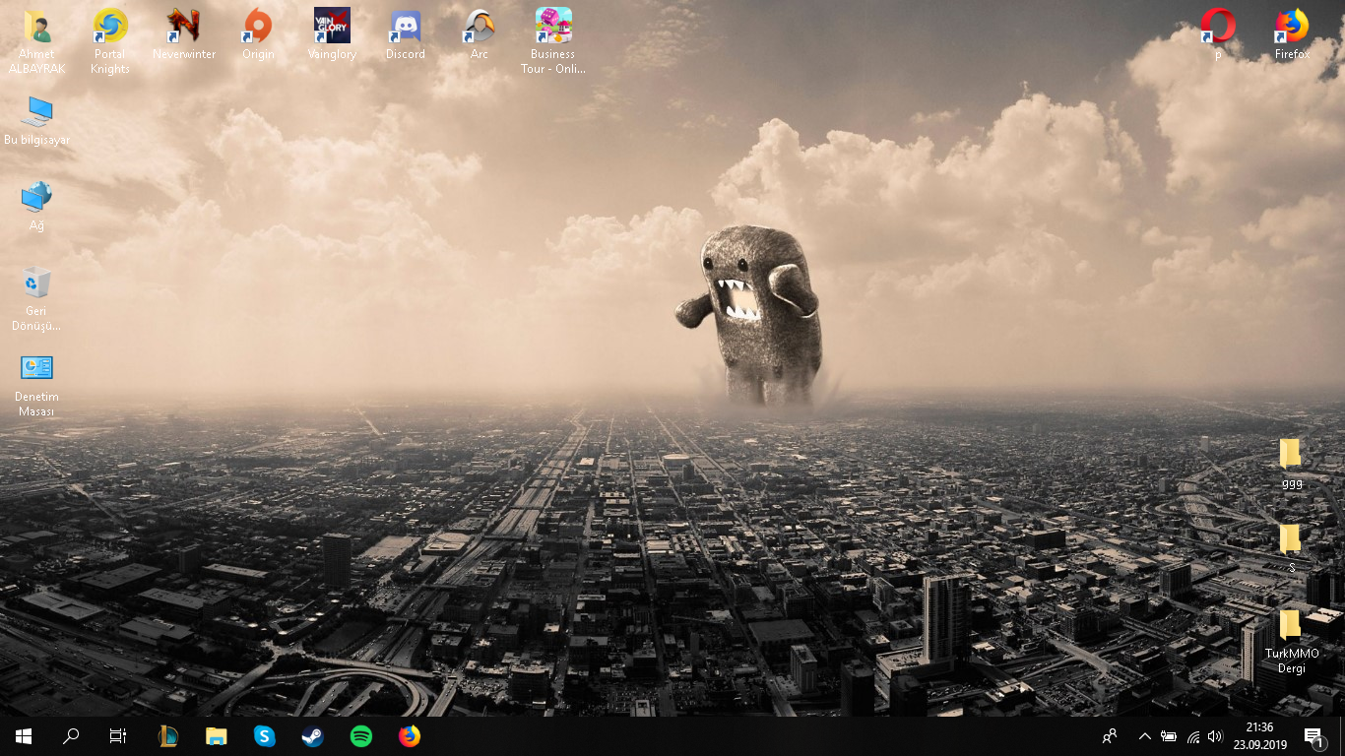Open the volume speaker control

pos(1215,736)
